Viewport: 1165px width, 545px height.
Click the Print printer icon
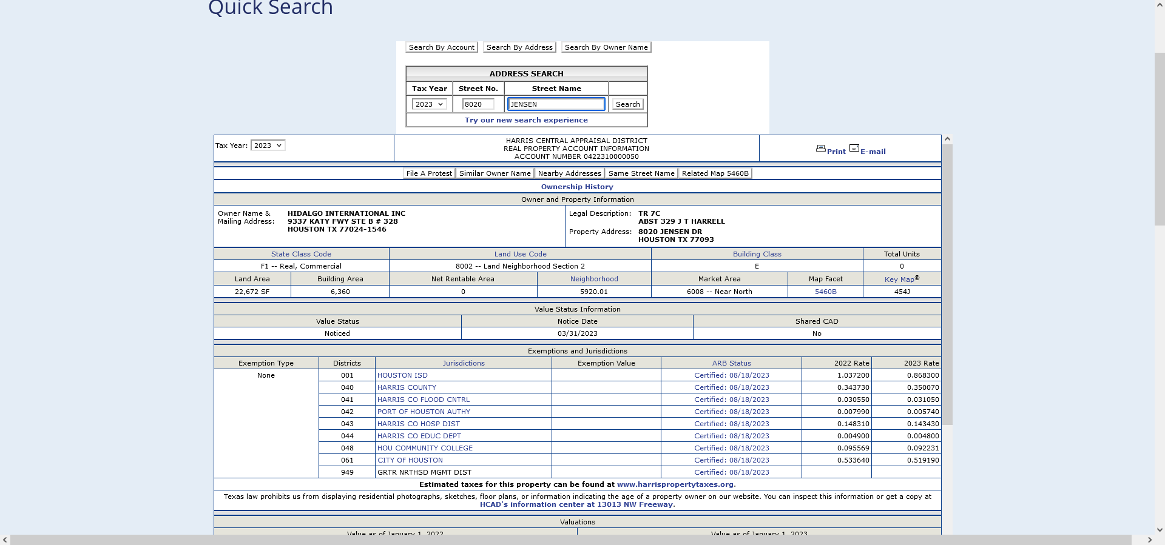[820, 149]
